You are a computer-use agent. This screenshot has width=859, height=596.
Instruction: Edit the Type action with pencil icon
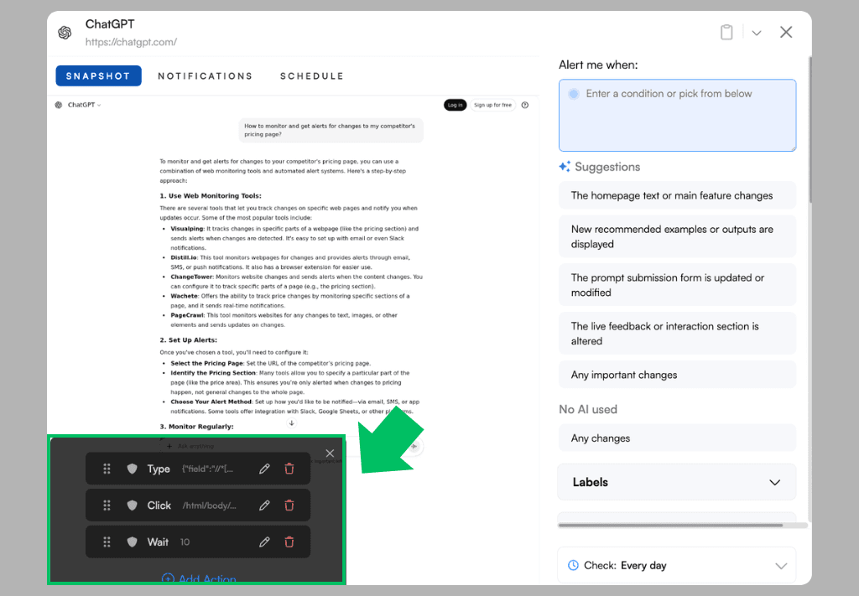(264, 469)
